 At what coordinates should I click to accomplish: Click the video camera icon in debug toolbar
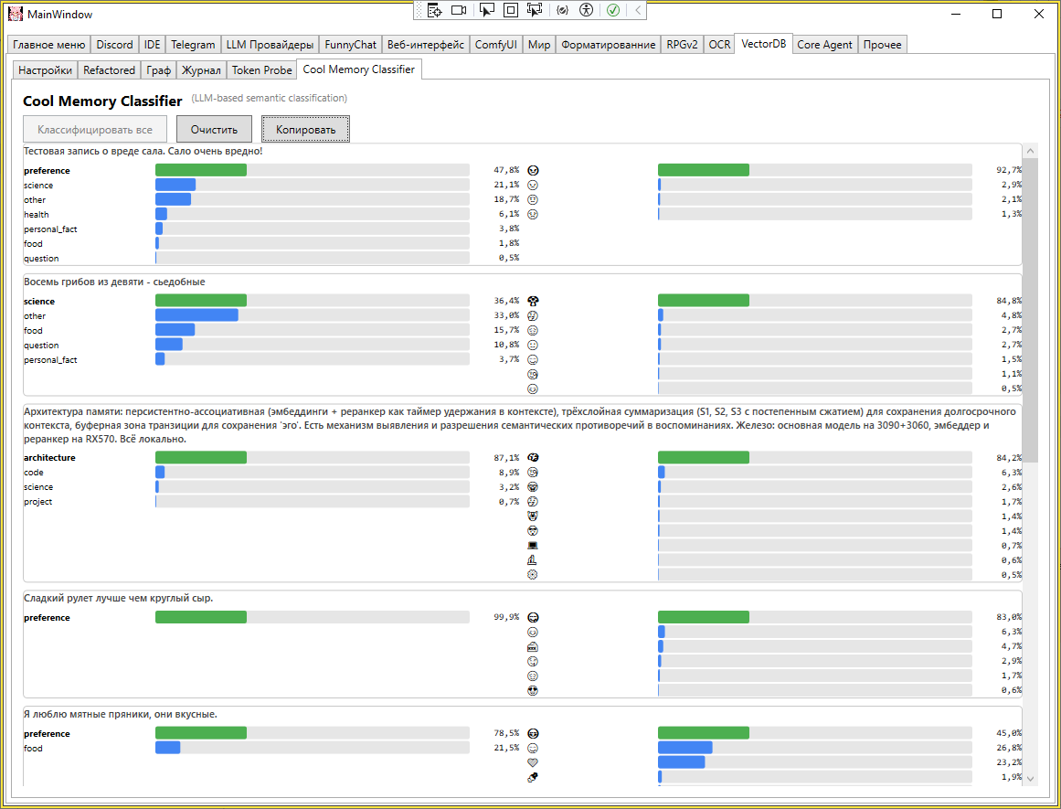(x=460, y=10)
